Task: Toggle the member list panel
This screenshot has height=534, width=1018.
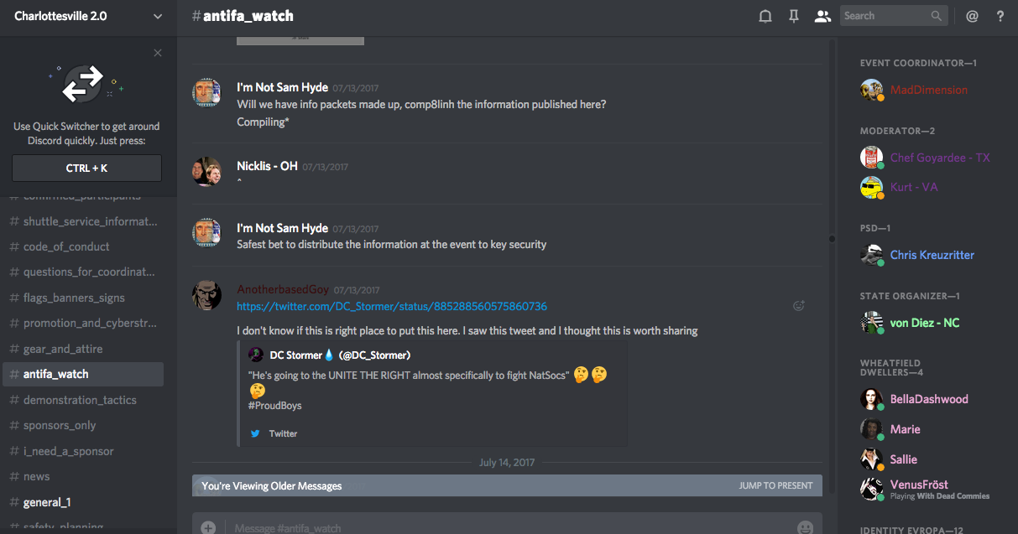Action: pos(822,16)
